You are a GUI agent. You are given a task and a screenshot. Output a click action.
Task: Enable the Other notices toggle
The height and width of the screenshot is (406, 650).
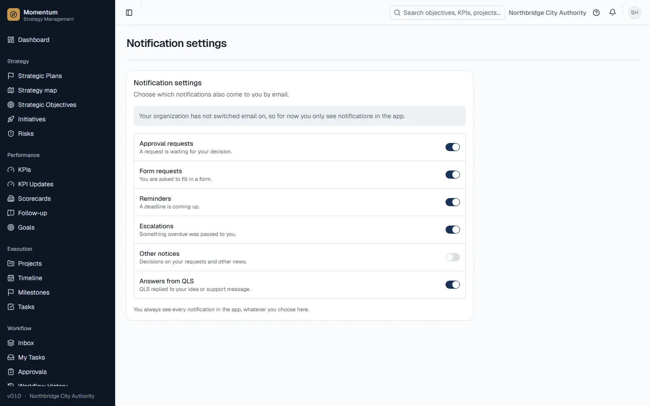(x=453, y=257)
